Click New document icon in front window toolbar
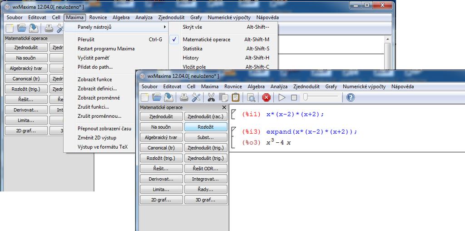The width and height of the screenshot is (465, 231). click(144, 97)
